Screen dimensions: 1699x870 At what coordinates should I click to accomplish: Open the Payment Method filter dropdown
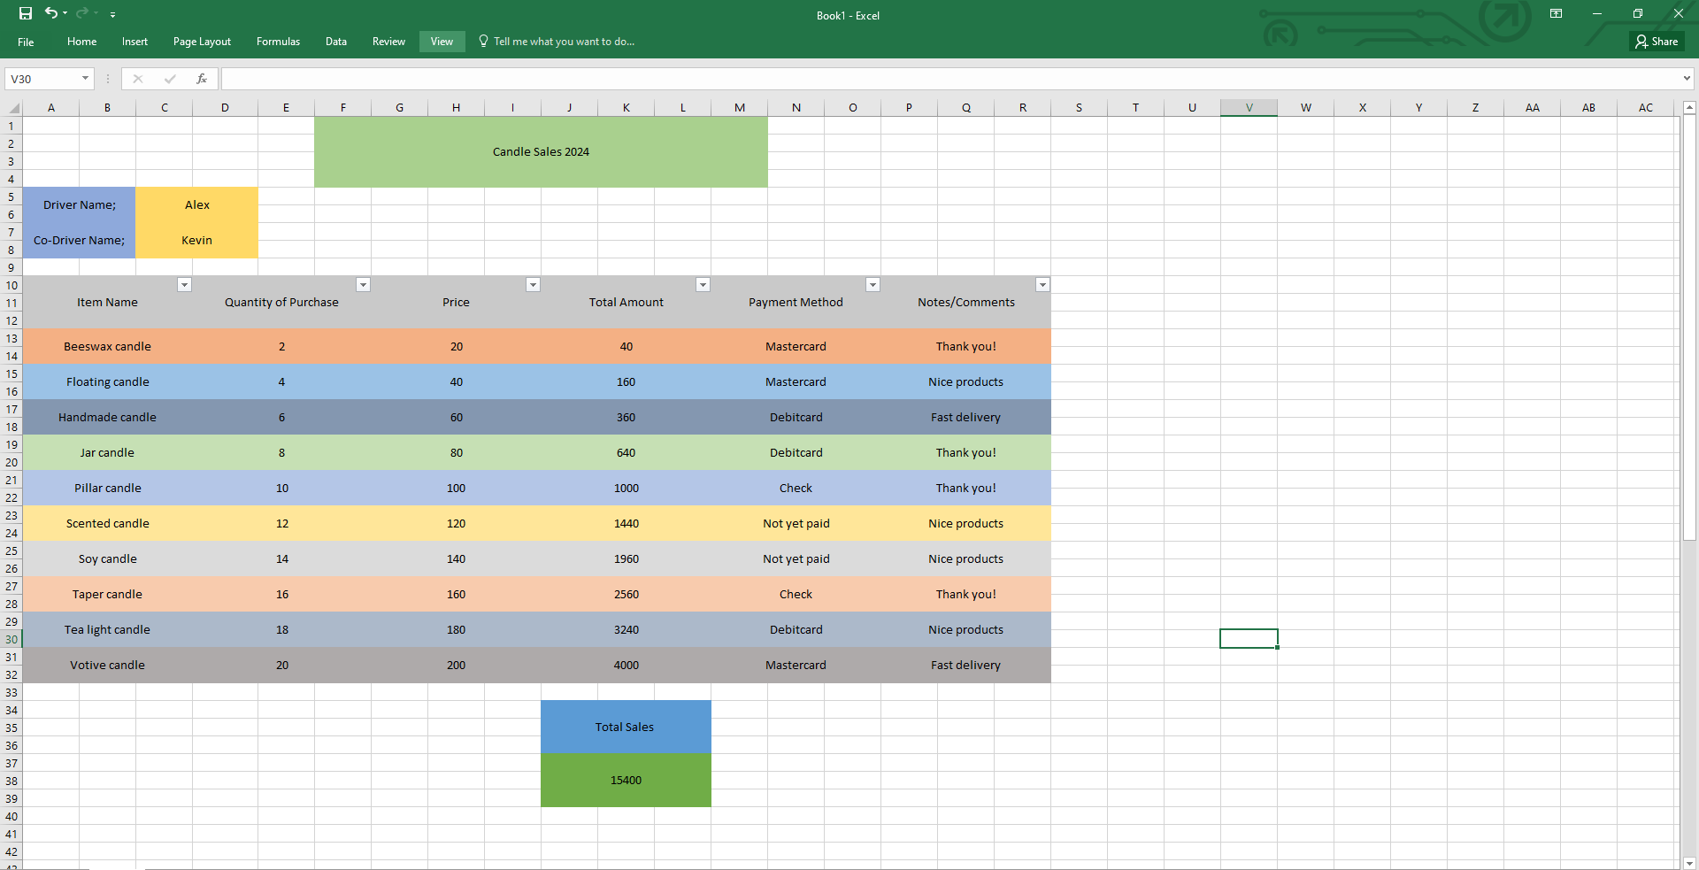point(873,284)
